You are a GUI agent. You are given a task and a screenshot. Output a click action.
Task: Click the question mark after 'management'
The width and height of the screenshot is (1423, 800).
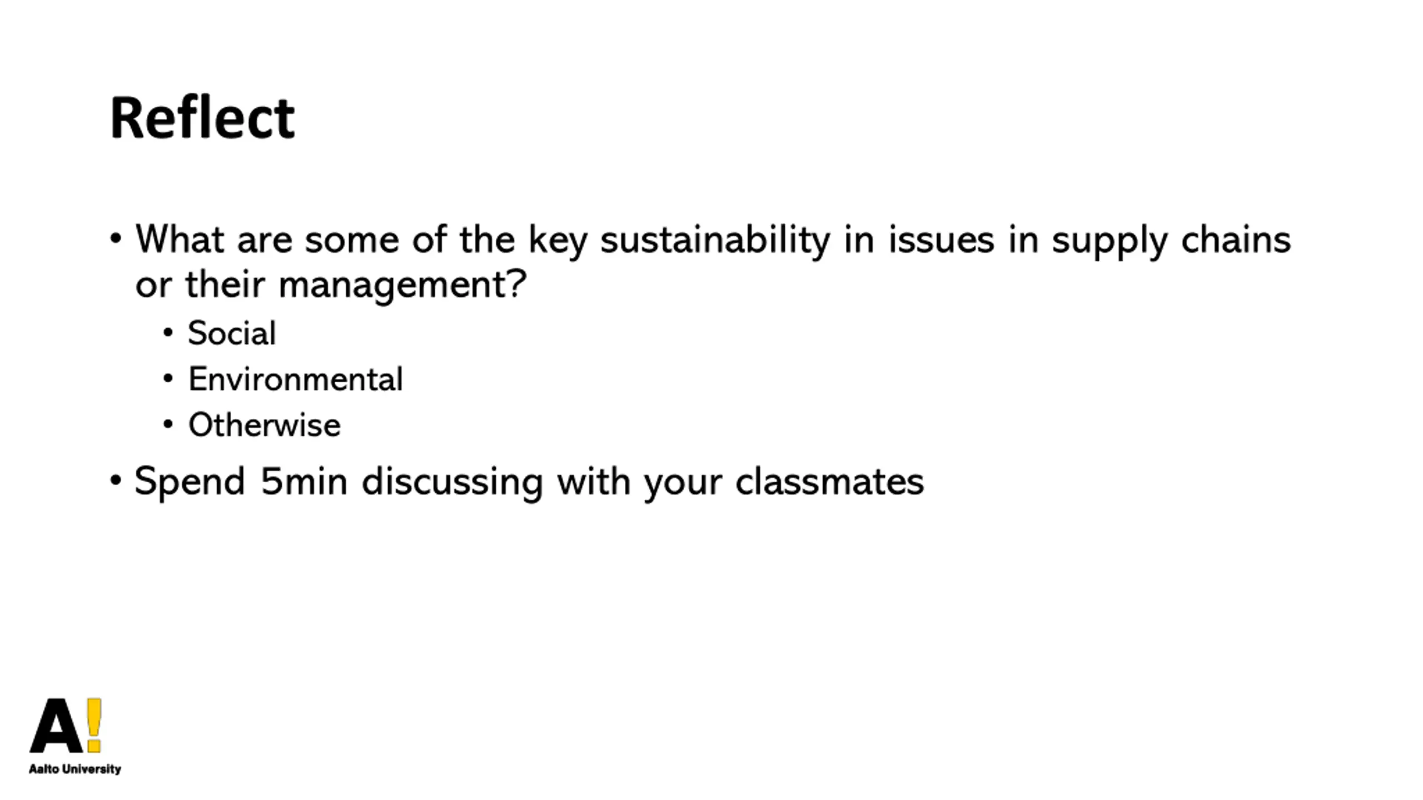click(517, 283)
